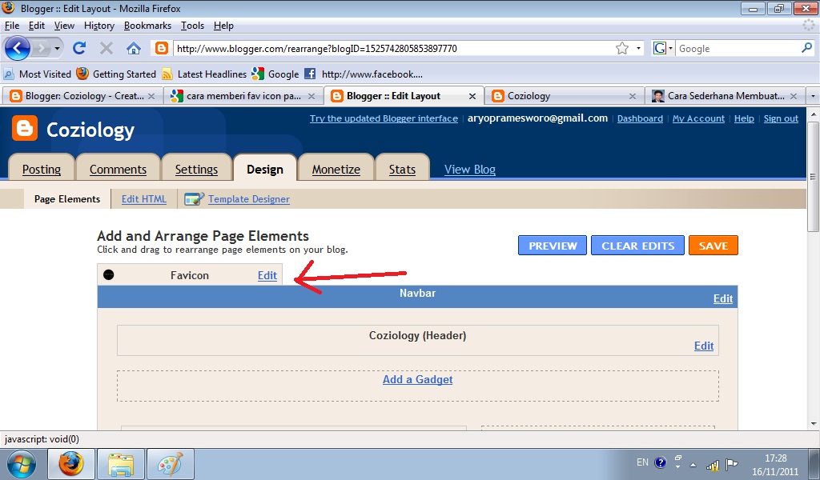Open the Windows Start orb
Viewport: 820px width, 480px height.
pos(22,464)
